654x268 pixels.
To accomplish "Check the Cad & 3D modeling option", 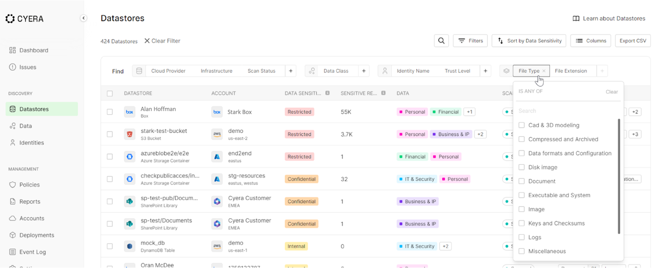I will (x=522, y=125).
